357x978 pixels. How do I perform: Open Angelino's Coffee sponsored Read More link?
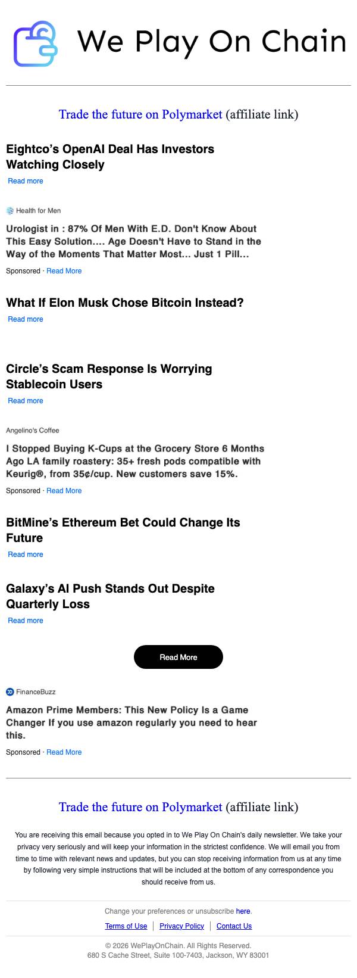pos(64,491)
